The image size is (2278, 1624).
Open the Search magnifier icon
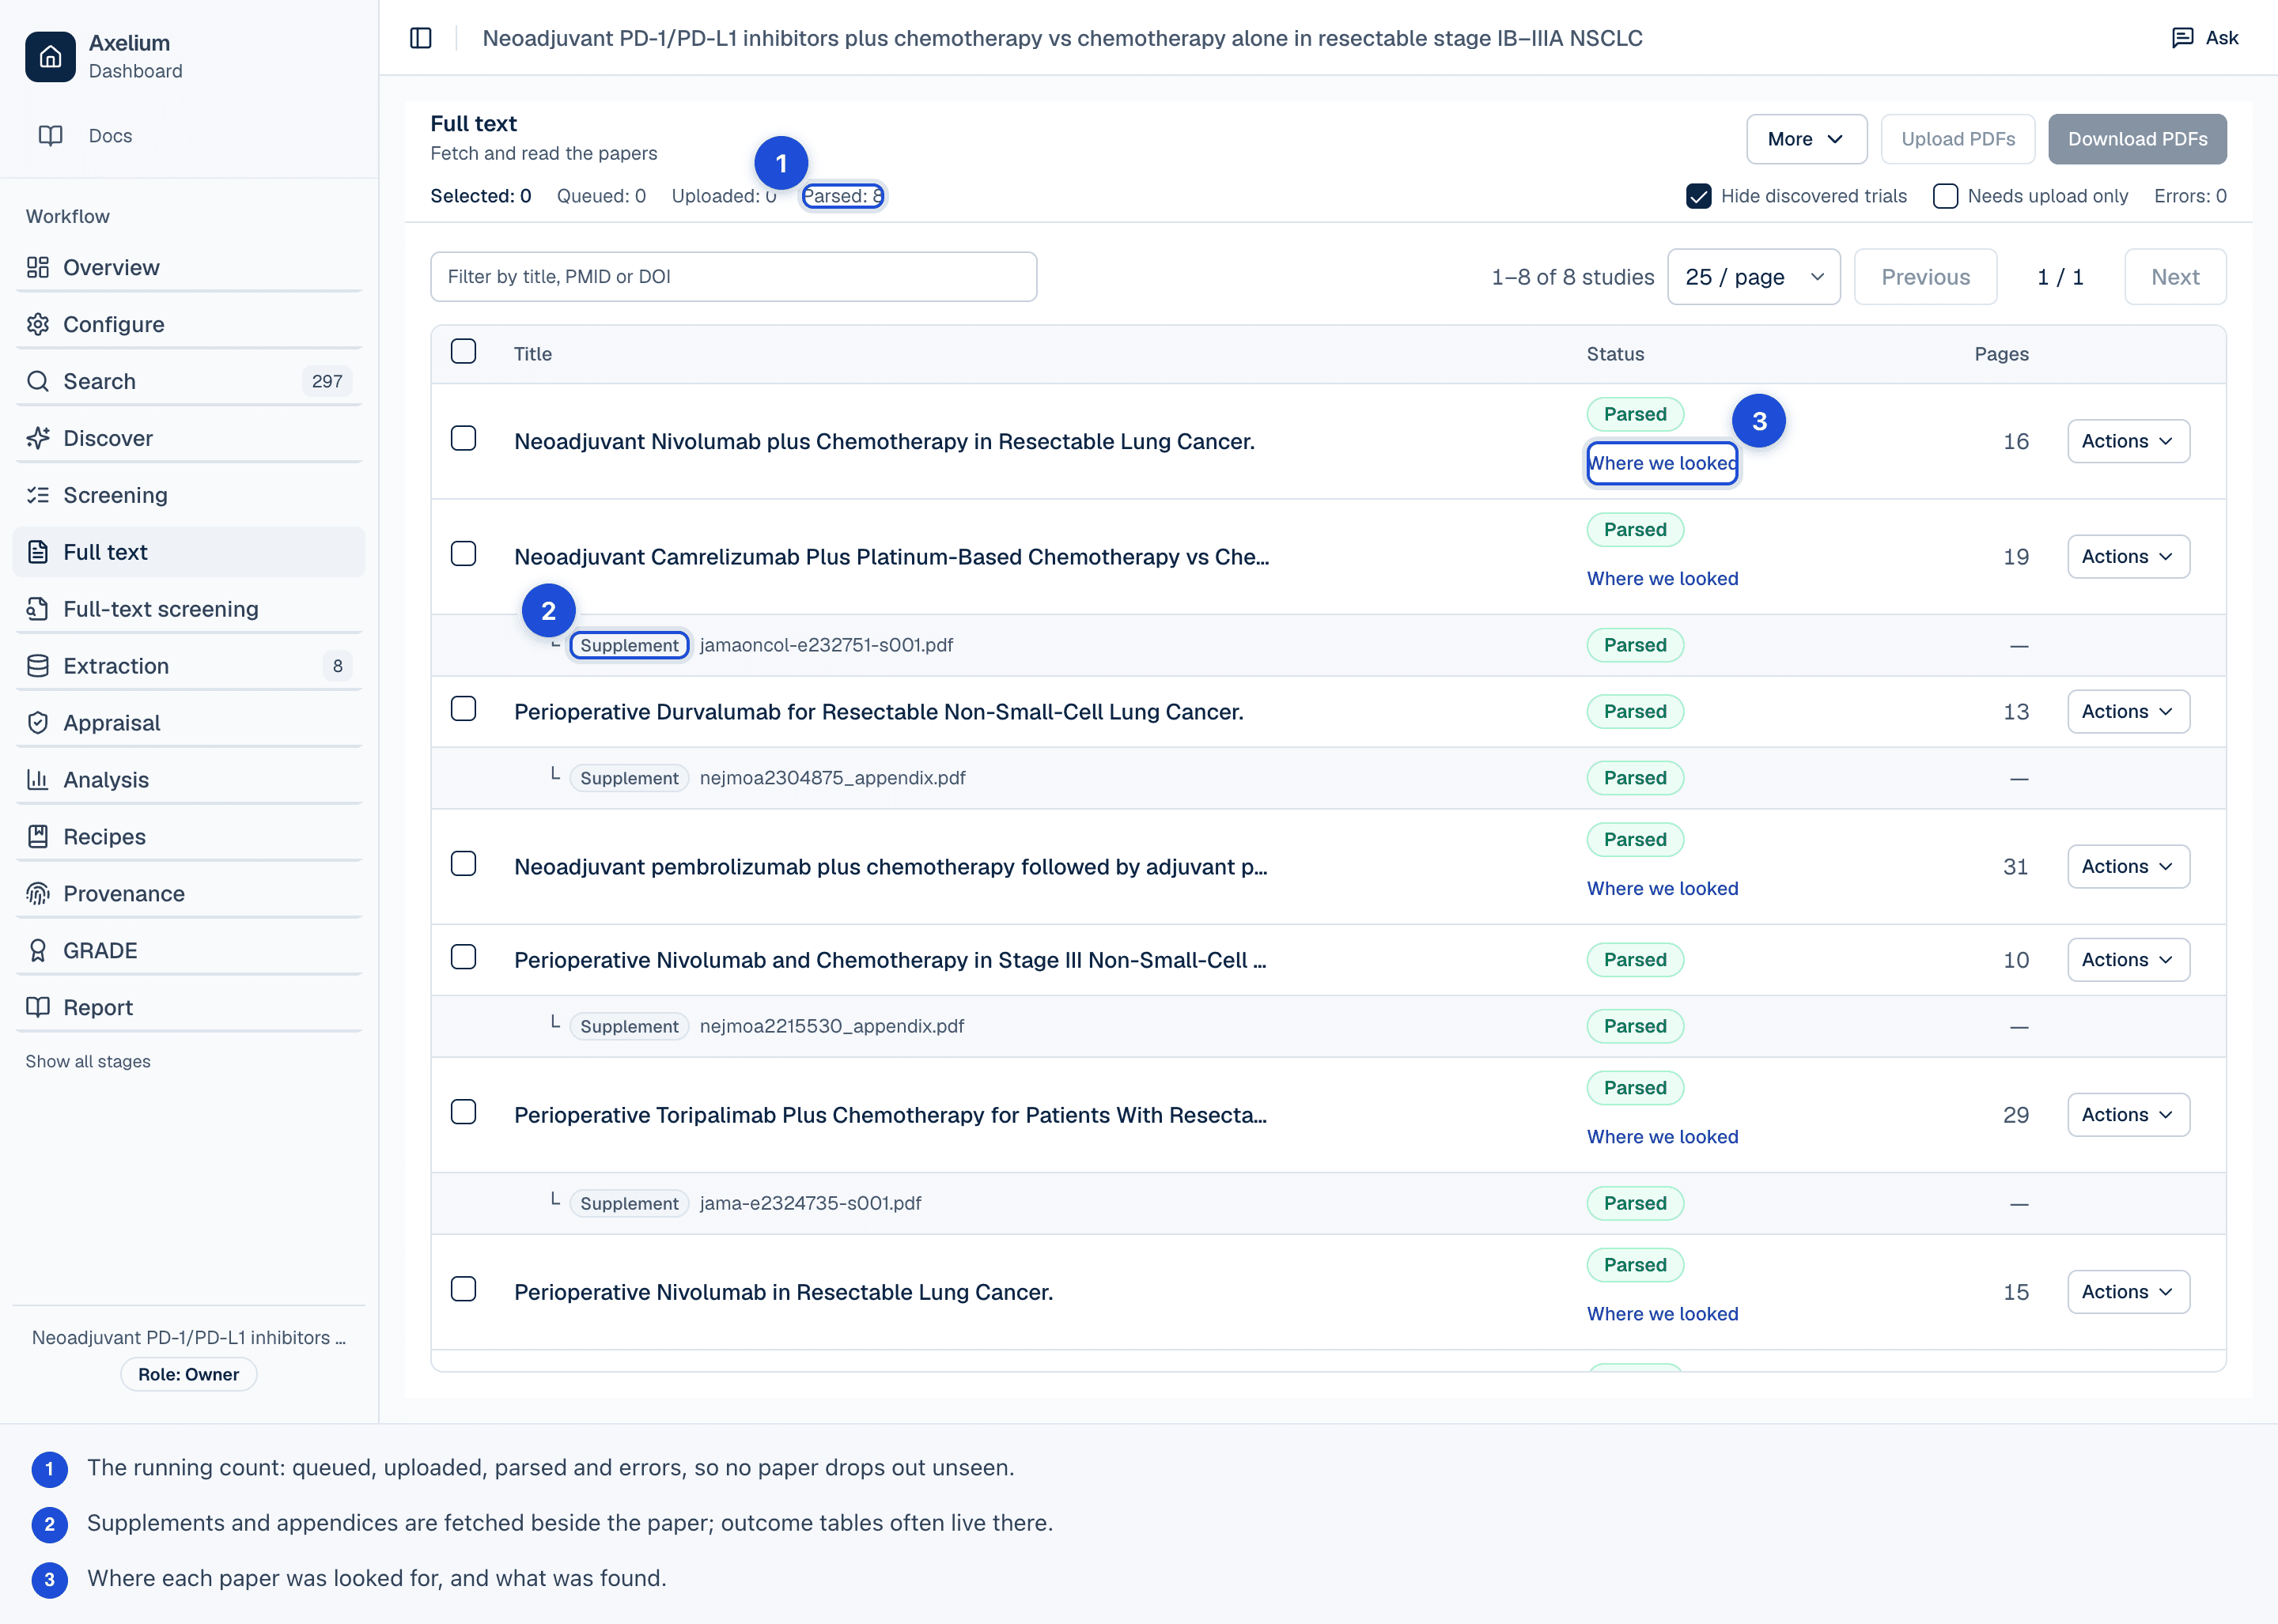point(38,381)
